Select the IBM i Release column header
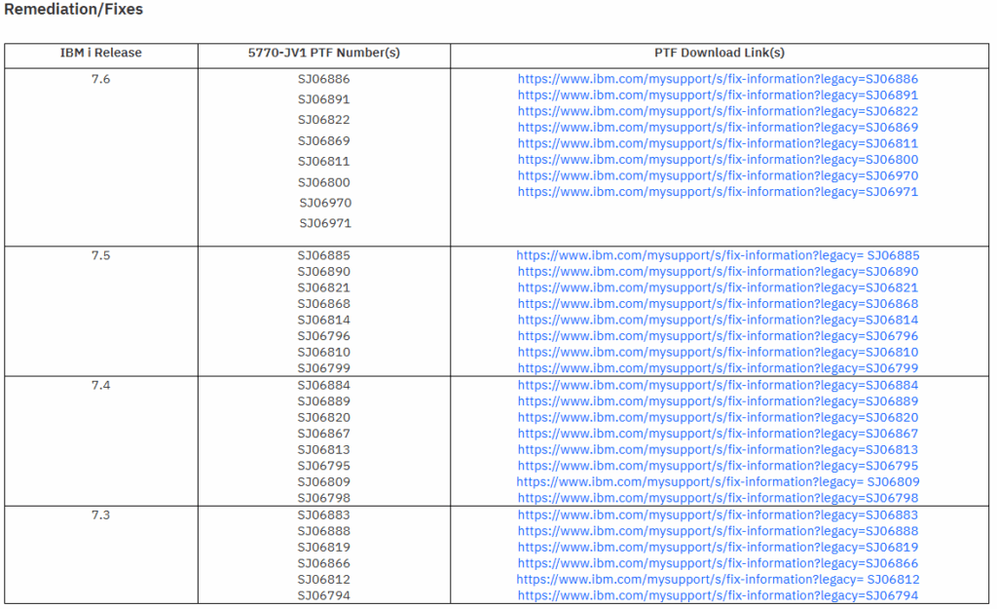Screen dimensions: 997x609 pos(100,54)
